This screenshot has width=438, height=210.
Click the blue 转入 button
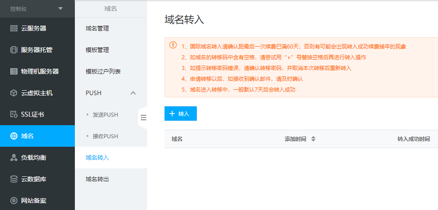(180, 114)
